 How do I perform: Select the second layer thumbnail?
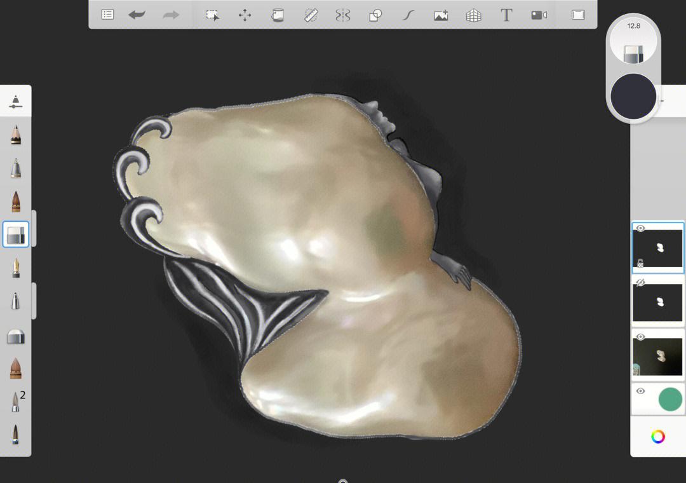[x=657, y=303]
